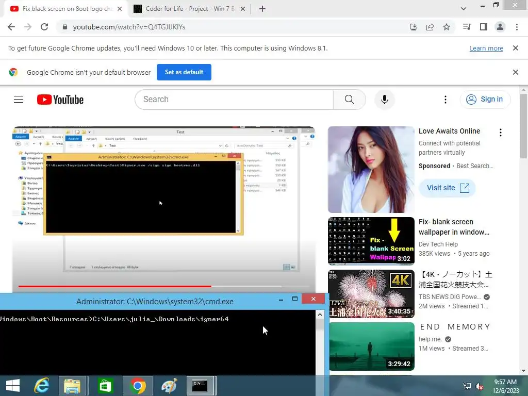This screenshot has width=528, height=396.
Task: Open the ad's three-dot options menu
Action: click(500, 133)
